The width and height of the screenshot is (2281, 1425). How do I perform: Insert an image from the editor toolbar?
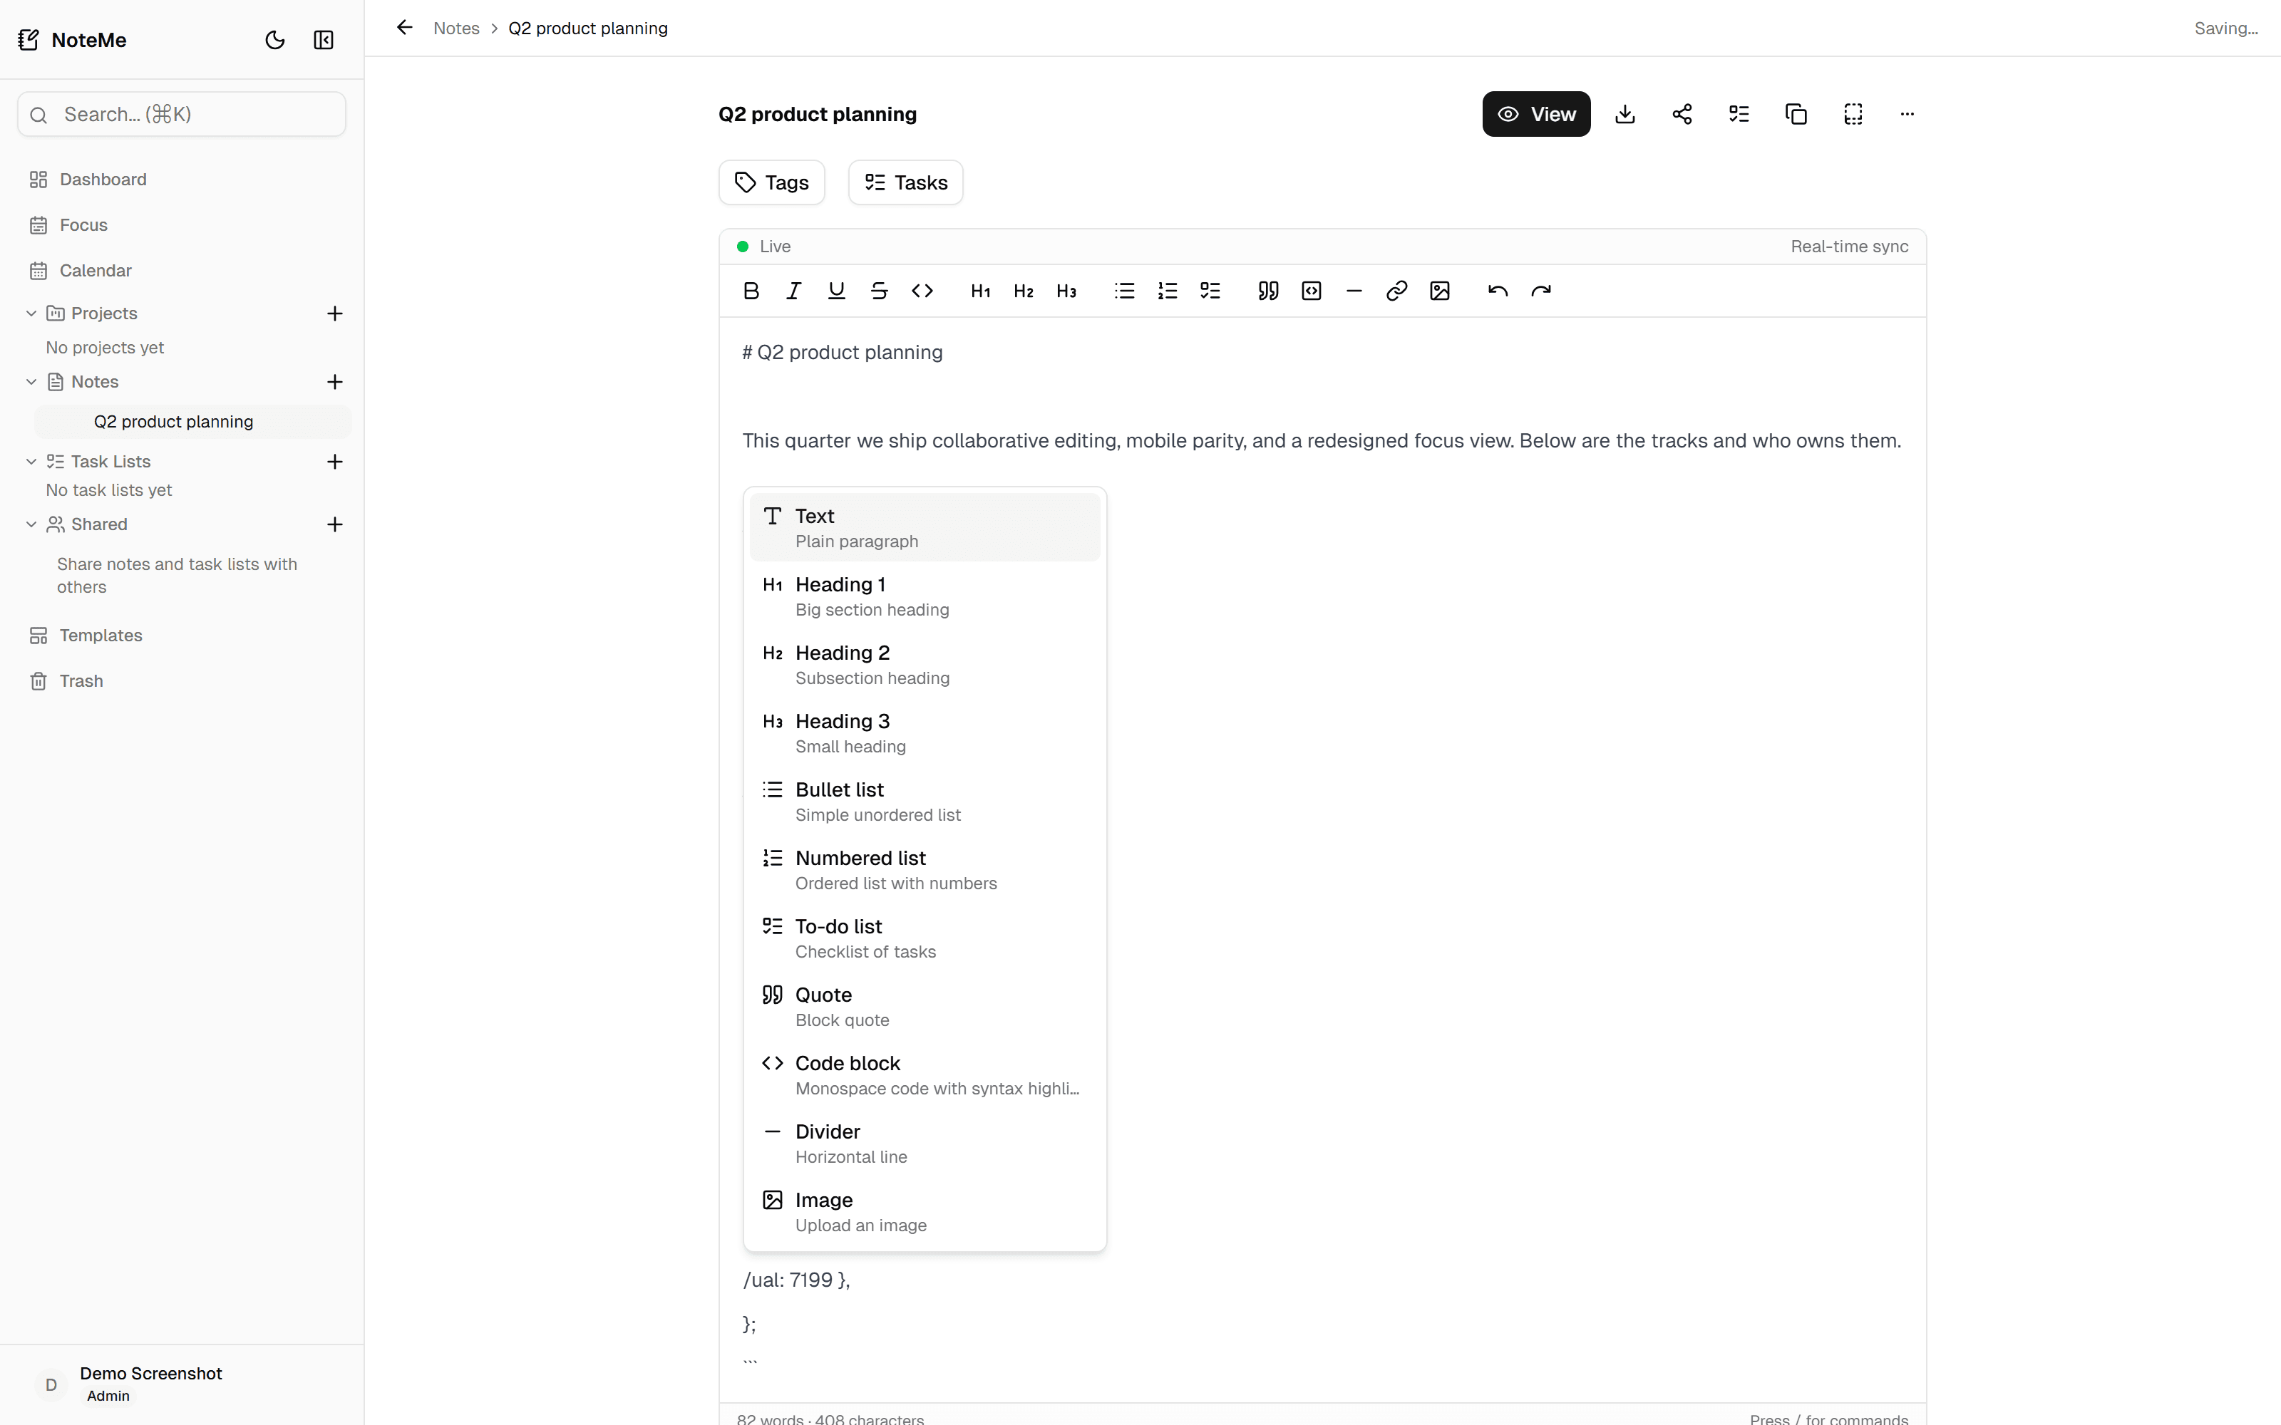1438,290
